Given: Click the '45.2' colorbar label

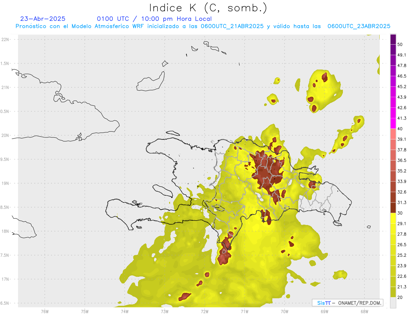Looking at the screenshot, I should 402,87.
